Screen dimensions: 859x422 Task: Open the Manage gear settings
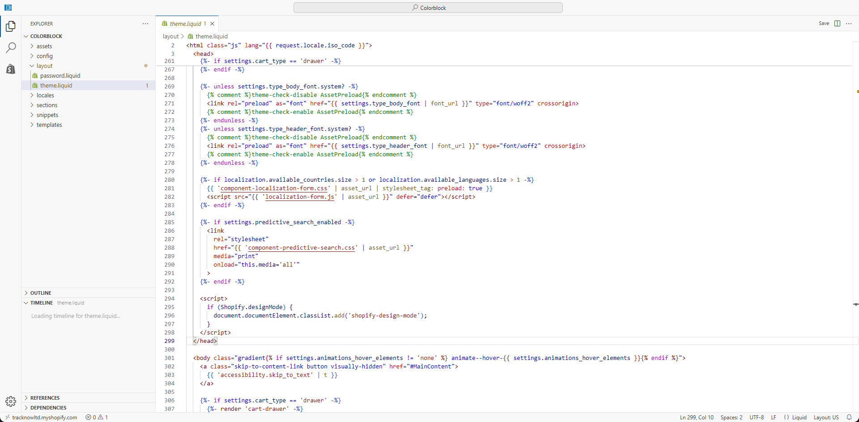tap(11, 401)
